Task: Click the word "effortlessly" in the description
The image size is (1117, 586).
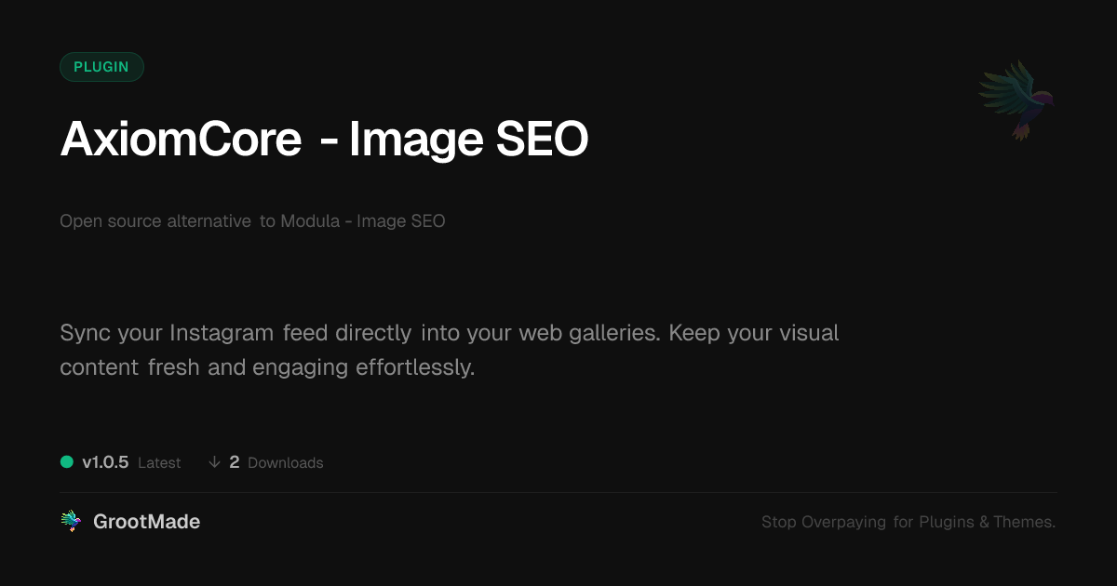Action: 415,367
